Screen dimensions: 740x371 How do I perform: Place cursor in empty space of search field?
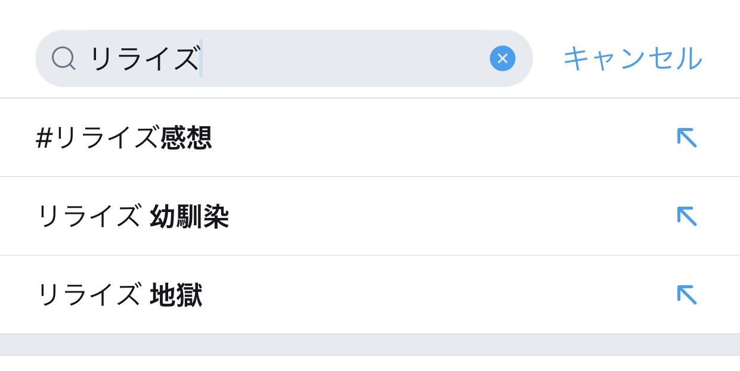(346, 58)
